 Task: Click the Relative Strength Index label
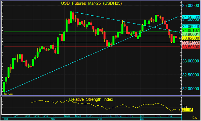click(x=91, y=99)
